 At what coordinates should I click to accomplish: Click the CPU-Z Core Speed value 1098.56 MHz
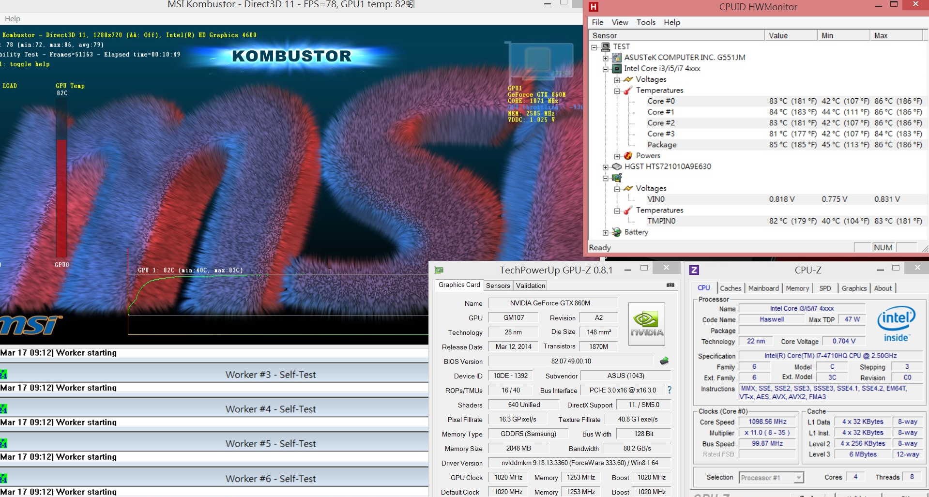tap(767, 422)
